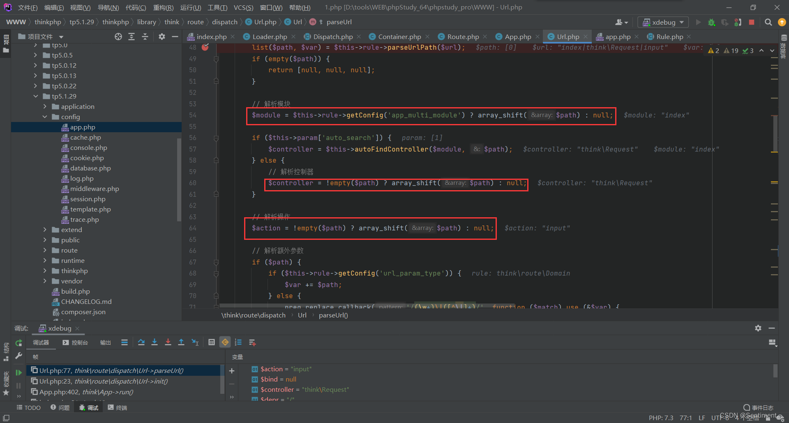This screenshot has height=423, width=789.
Task: Select database.php in project tree
Action: pyautogui.click(x=90, y=168)
